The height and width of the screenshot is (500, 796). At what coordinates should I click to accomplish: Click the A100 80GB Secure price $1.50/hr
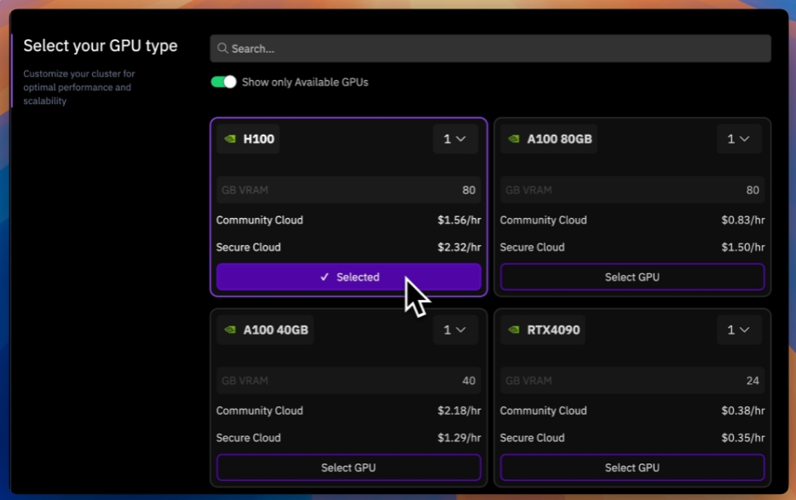click(x=742, y=247)
